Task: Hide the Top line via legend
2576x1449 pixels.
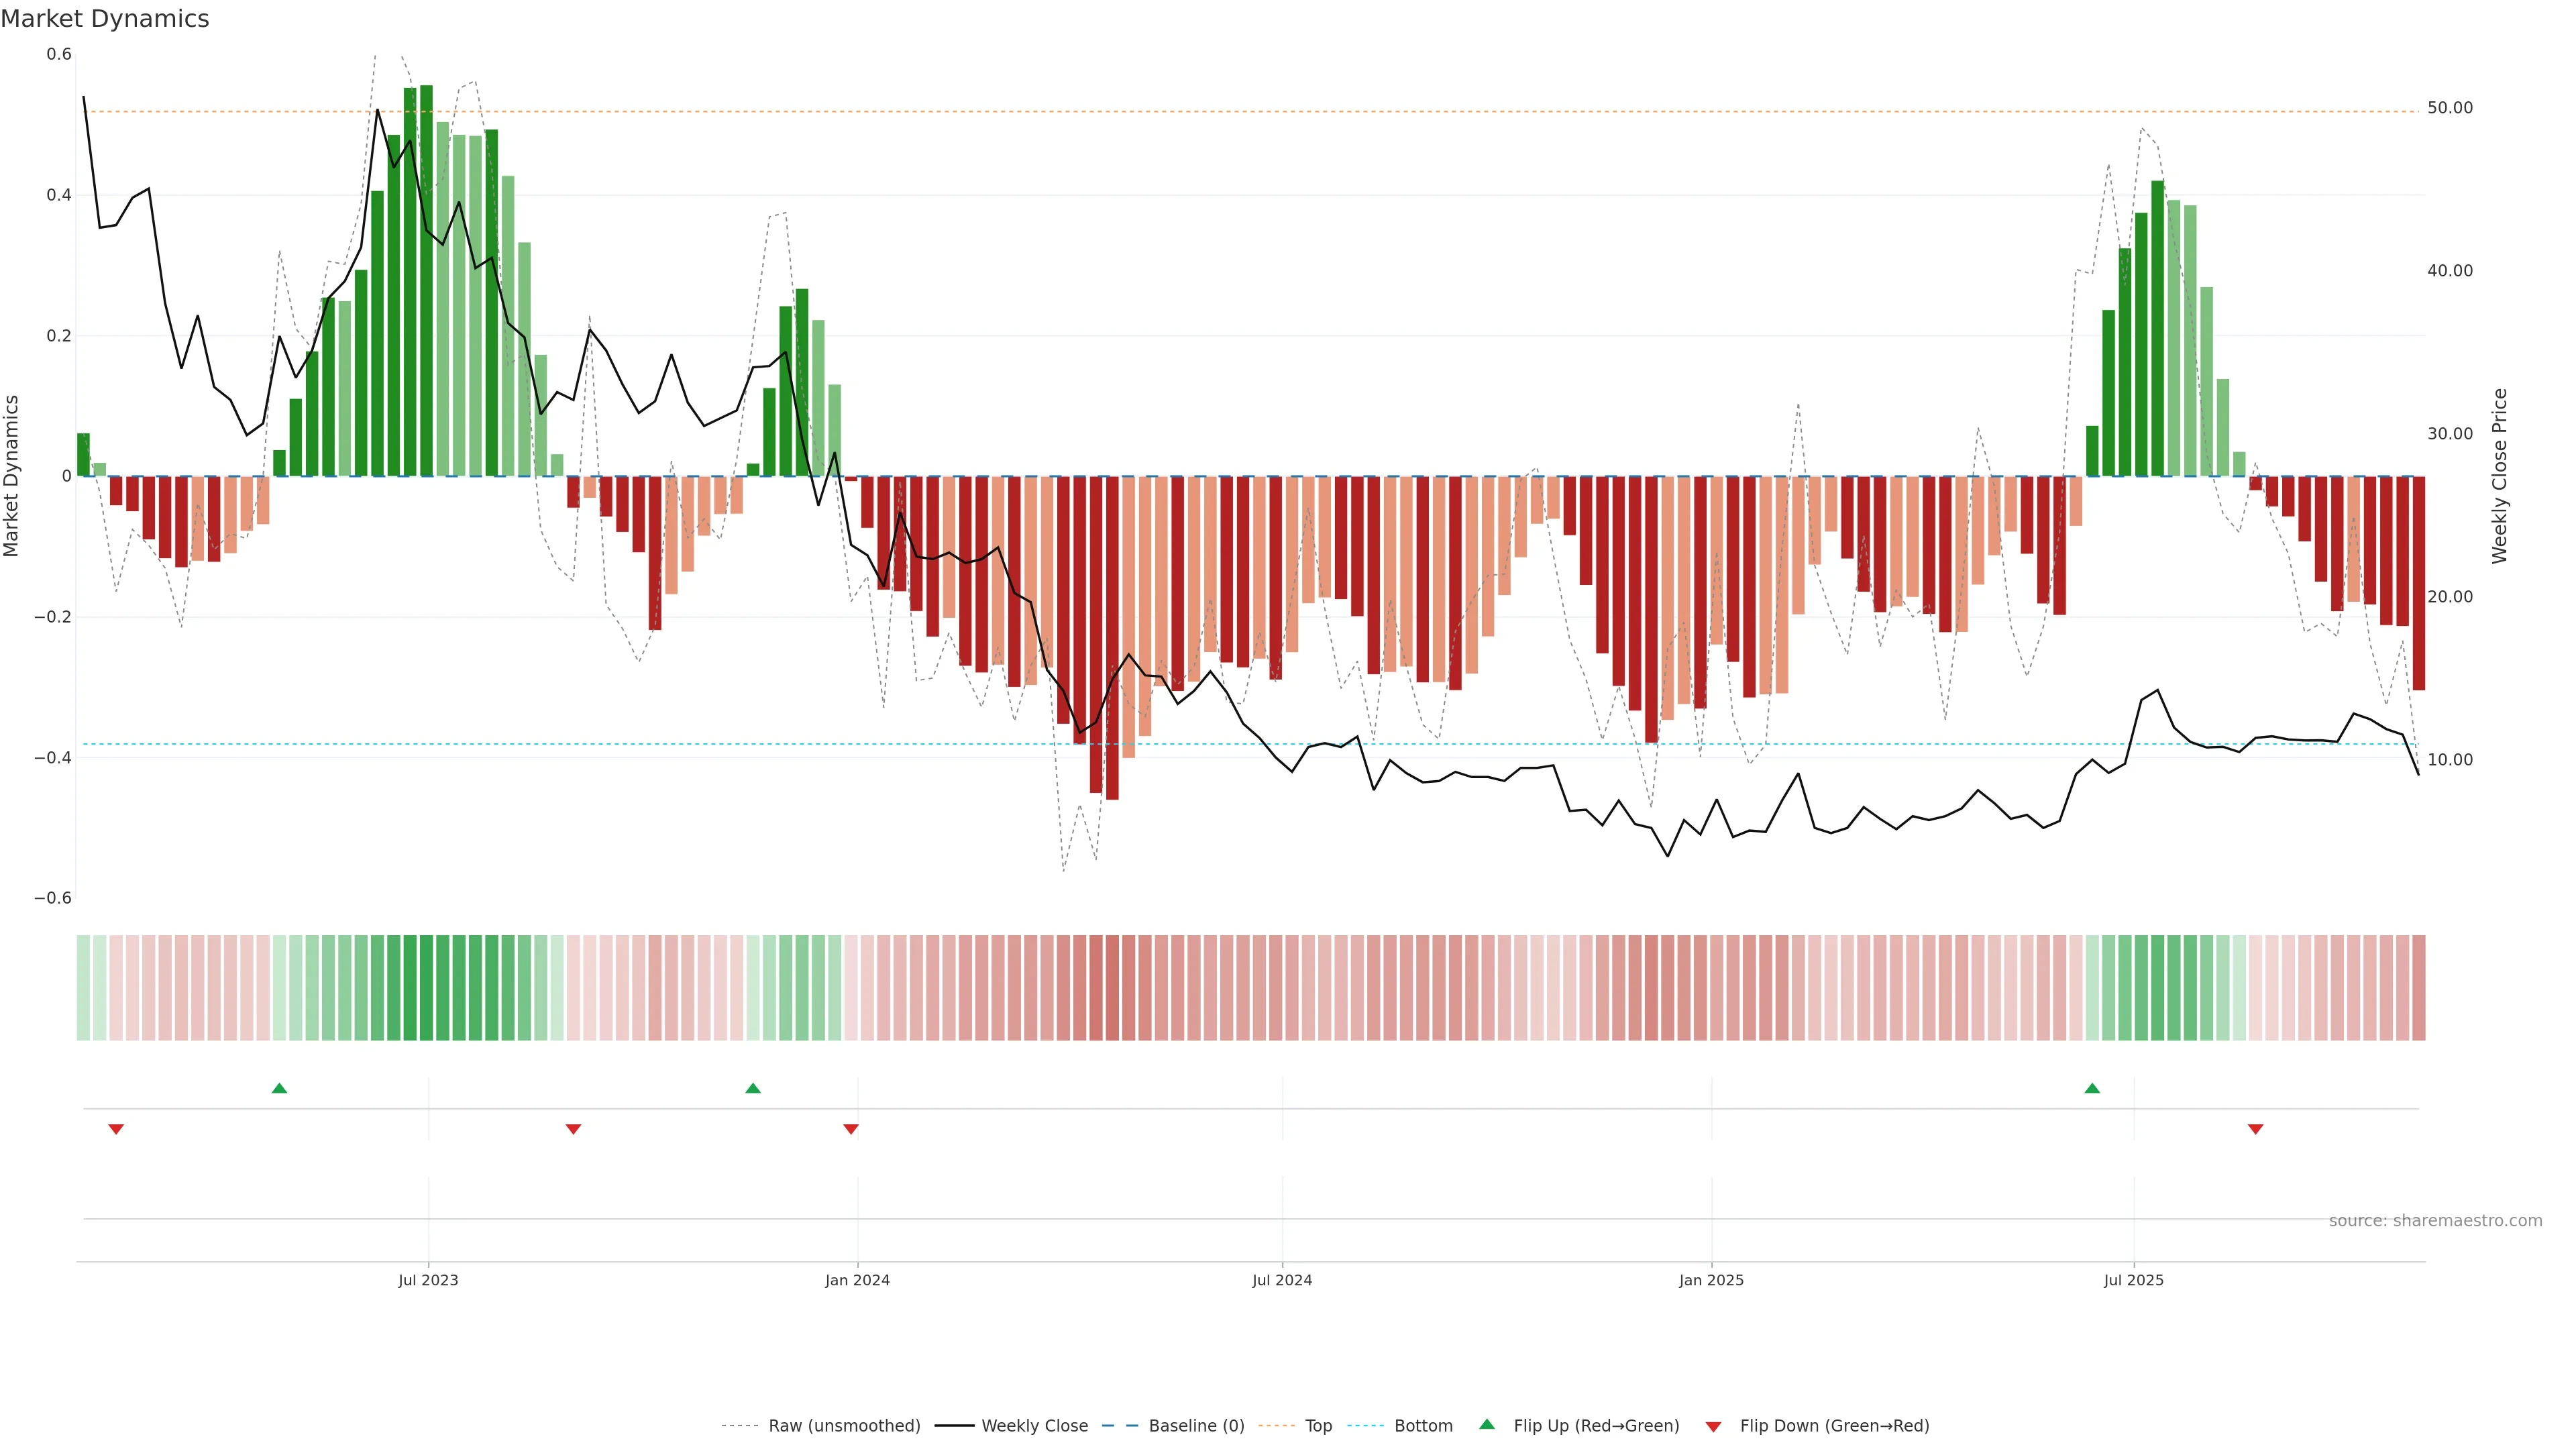Action: [x=1318, y=1426]
